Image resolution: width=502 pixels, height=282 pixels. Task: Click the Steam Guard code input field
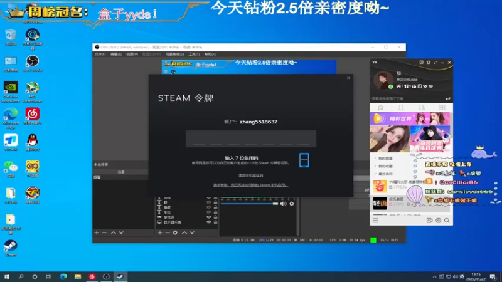(250, 138)
